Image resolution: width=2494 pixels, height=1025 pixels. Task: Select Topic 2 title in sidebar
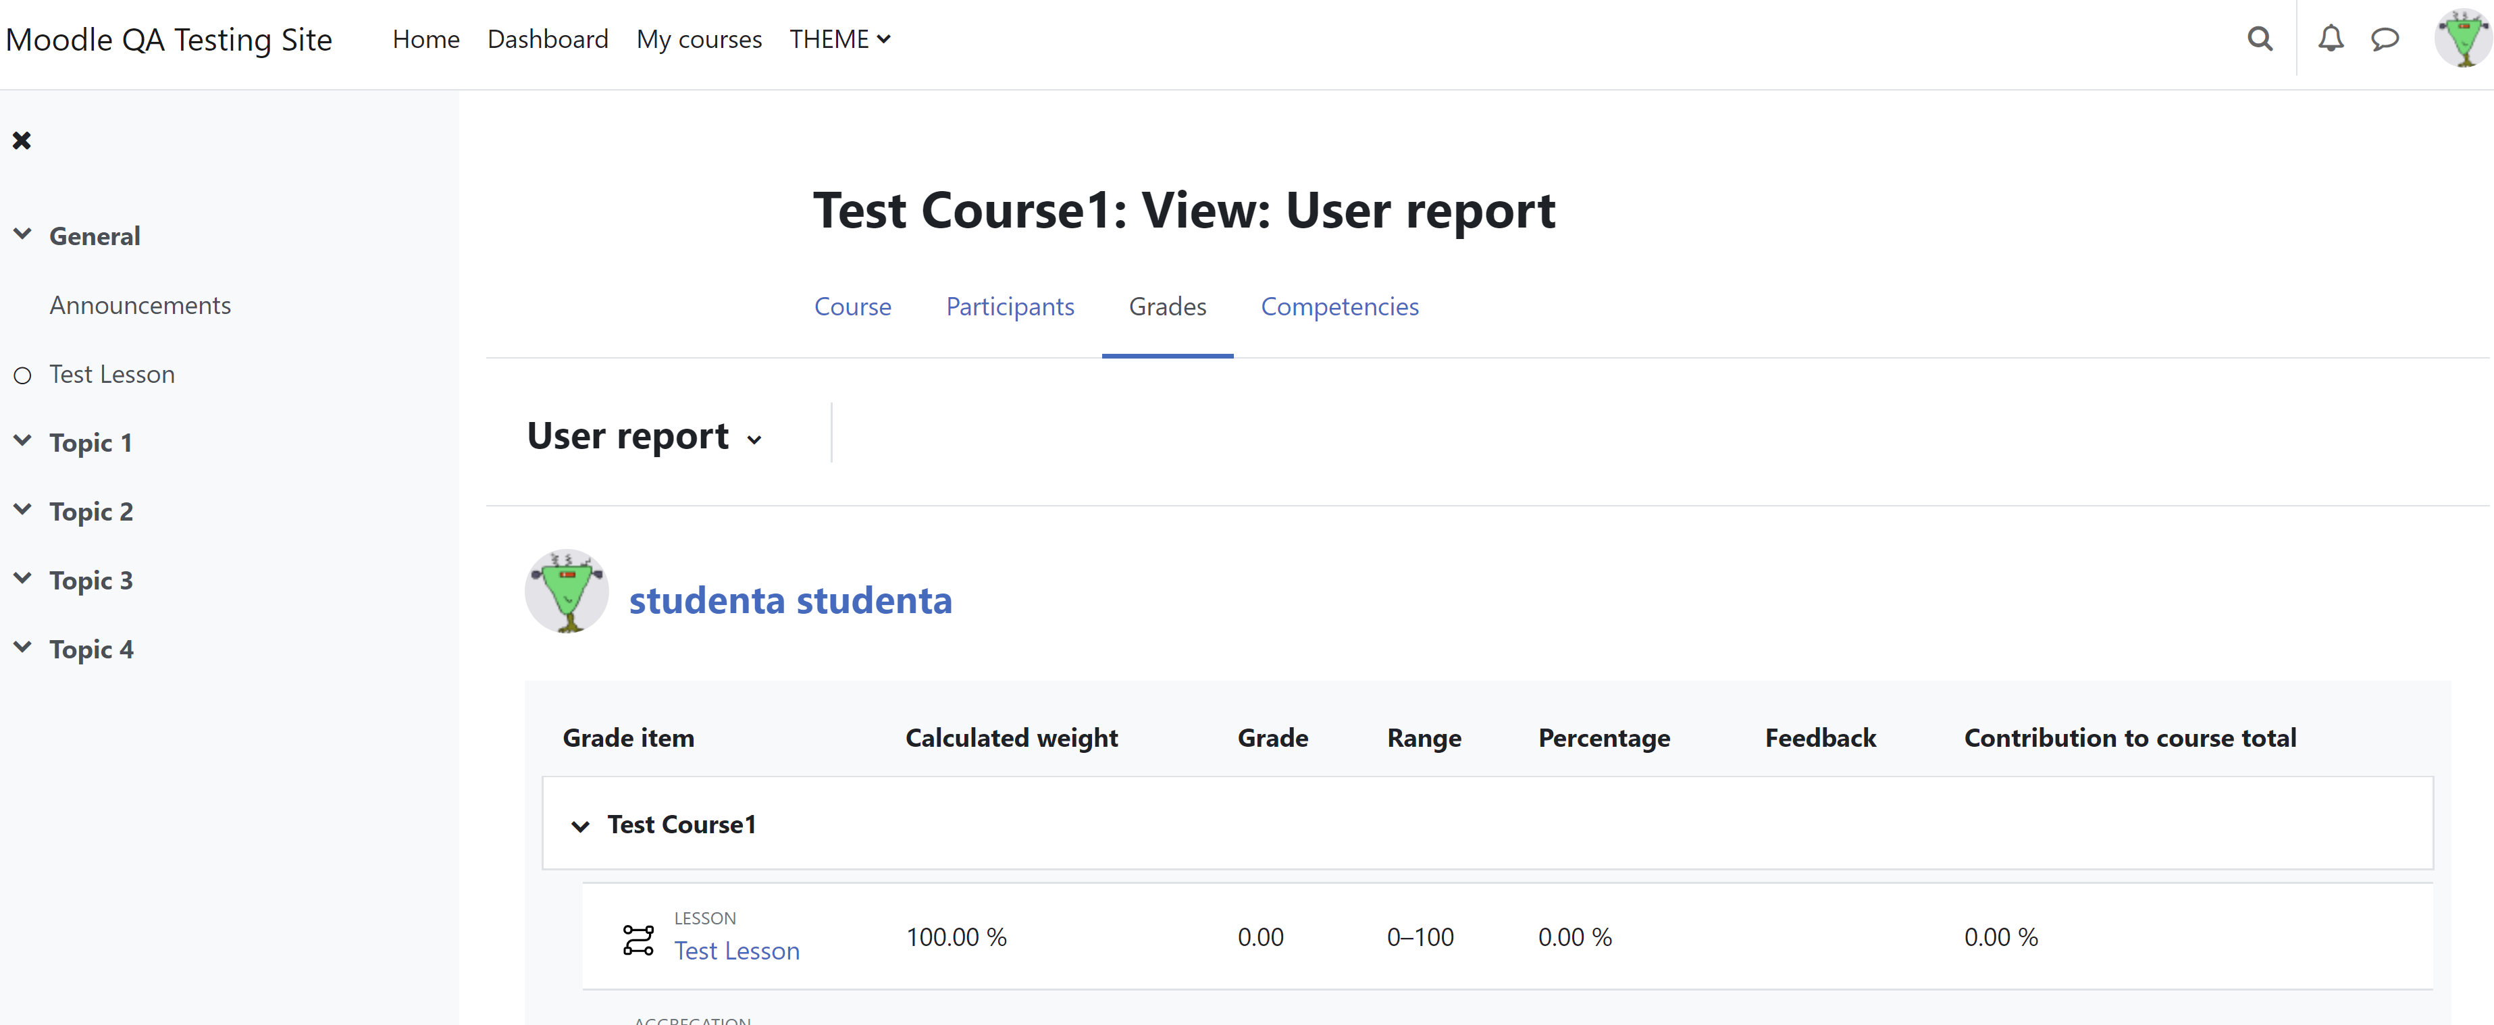coord(91,512)
